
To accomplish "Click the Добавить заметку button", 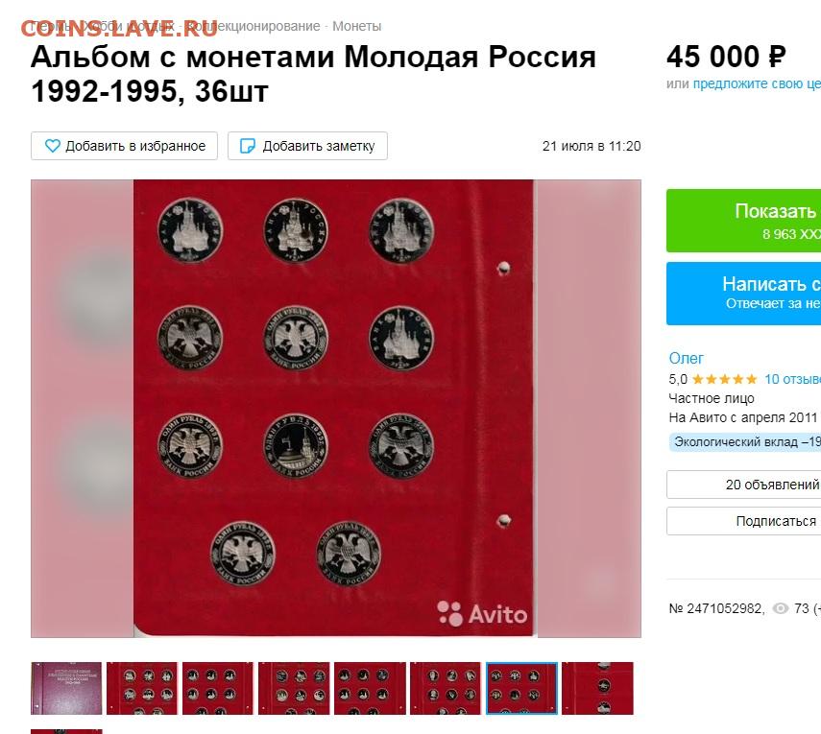I will (307, 146).
